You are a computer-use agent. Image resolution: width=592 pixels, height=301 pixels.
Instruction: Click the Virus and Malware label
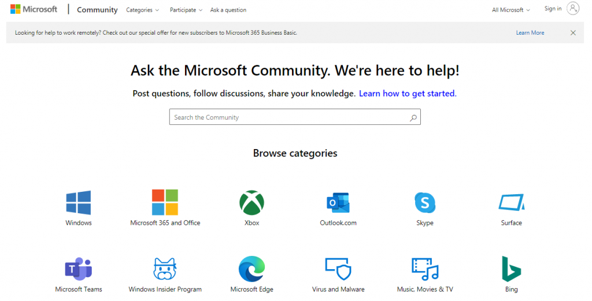pos(338,289)
